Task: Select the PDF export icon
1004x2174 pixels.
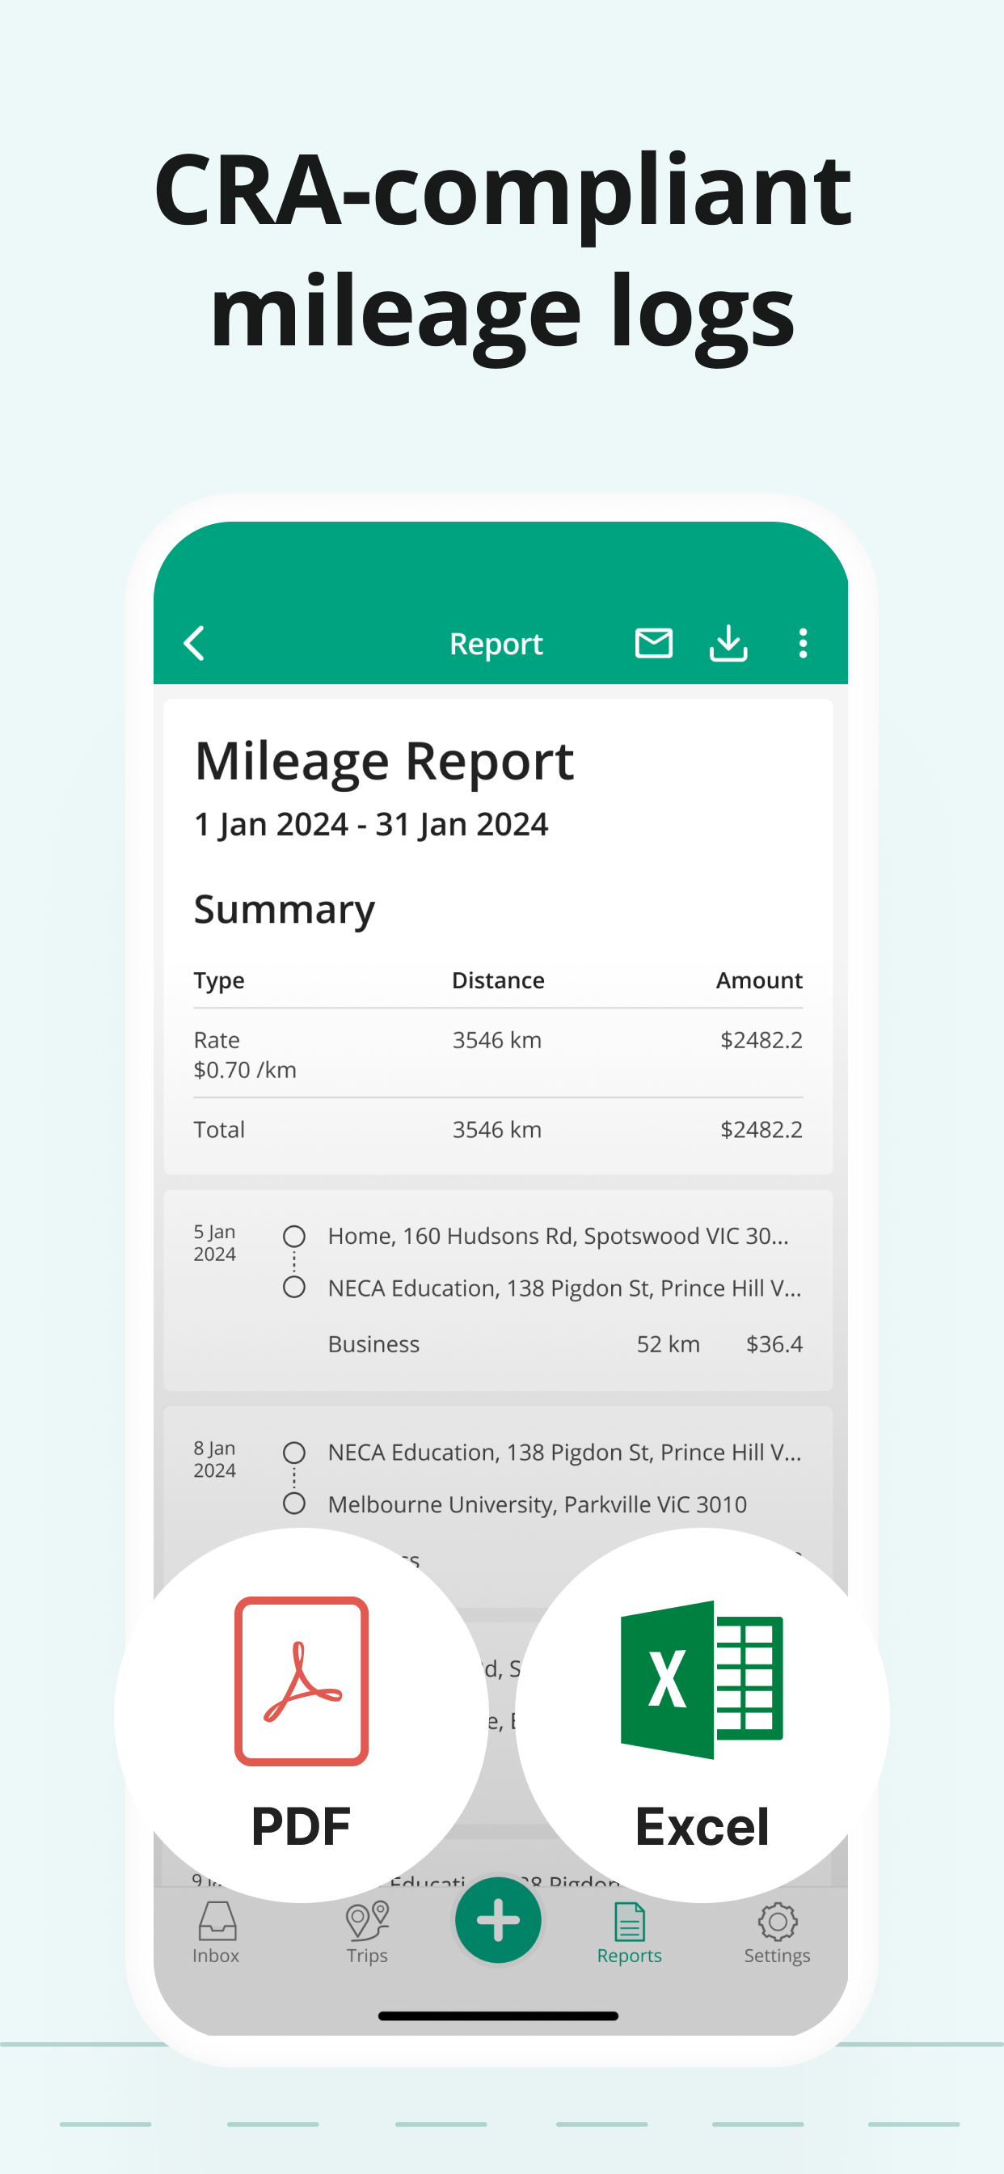Action: tap(302, 1681)
